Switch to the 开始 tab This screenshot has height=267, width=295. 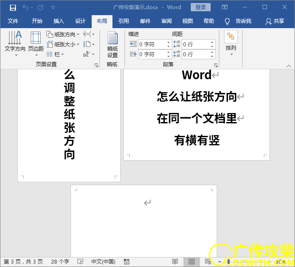click(x=37, y=21)
